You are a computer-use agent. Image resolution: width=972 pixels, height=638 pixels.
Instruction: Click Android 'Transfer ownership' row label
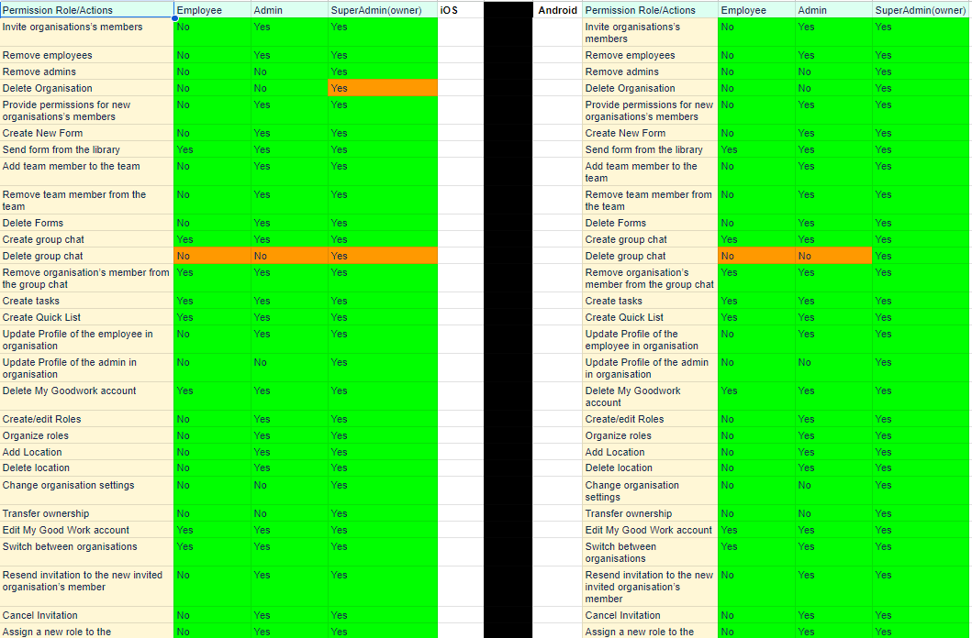(x=650, y=513)
